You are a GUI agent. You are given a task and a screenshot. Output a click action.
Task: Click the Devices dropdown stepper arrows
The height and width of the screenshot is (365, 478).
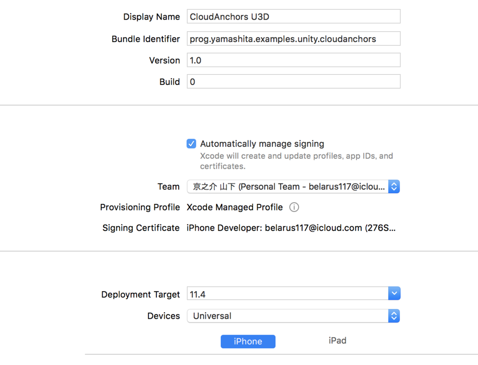point(393,316)
